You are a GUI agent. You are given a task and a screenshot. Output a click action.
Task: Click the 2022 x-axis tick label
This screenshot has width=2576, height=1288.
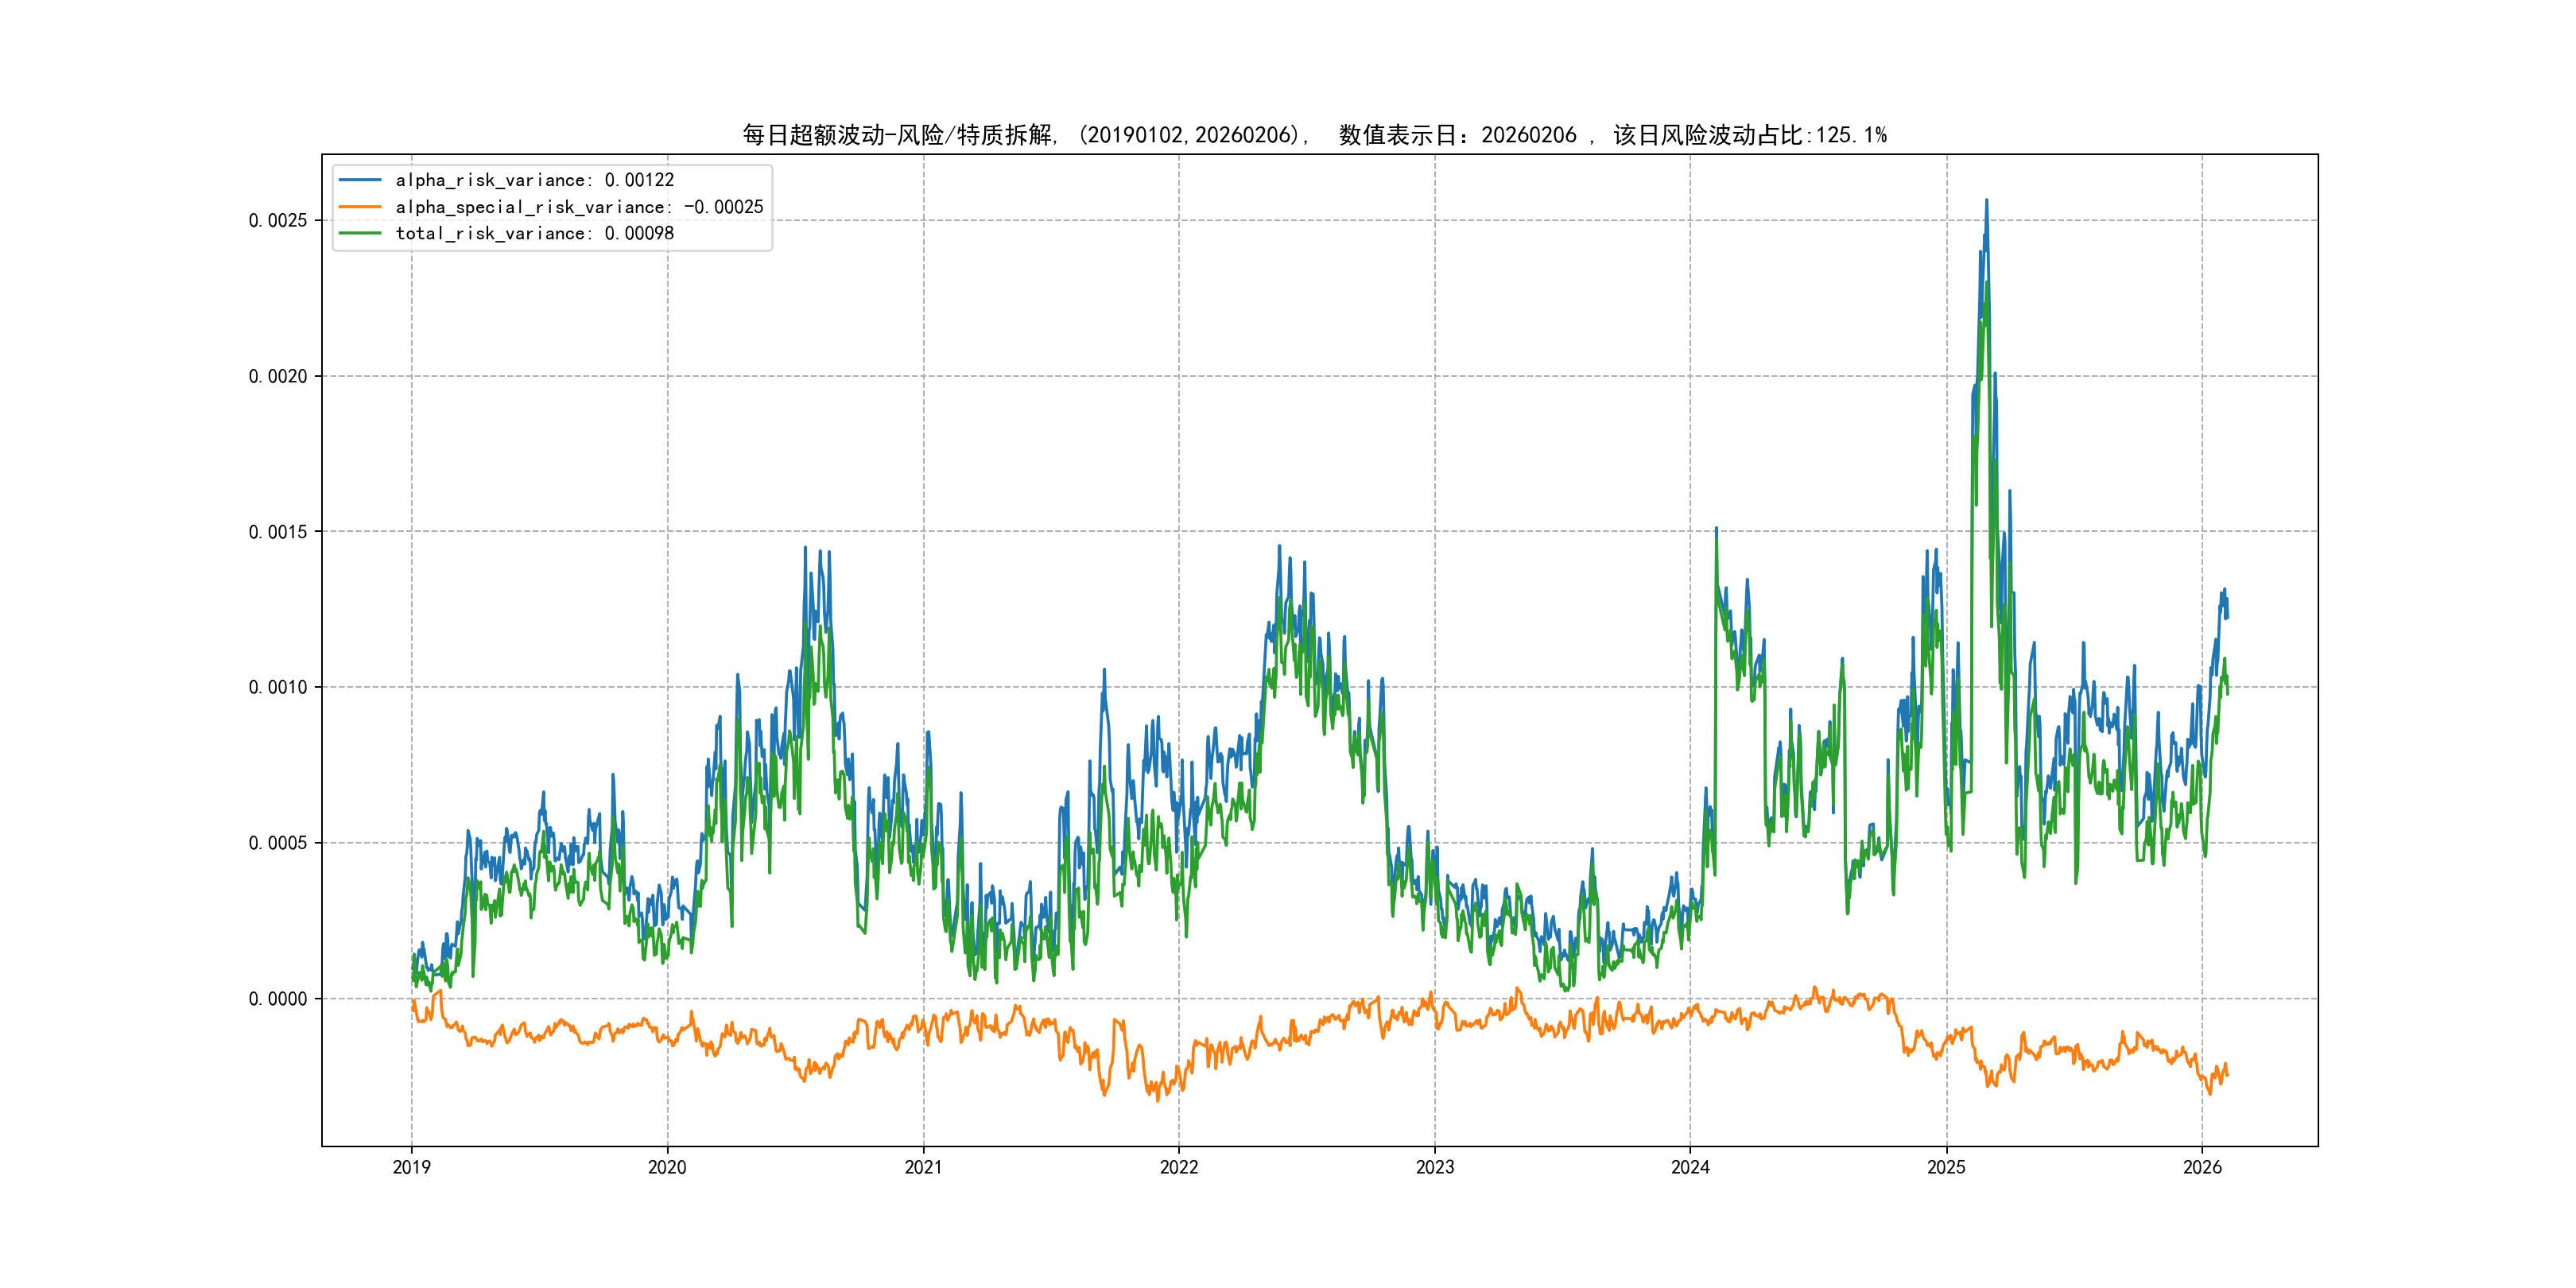[x=1179, y=1167]
